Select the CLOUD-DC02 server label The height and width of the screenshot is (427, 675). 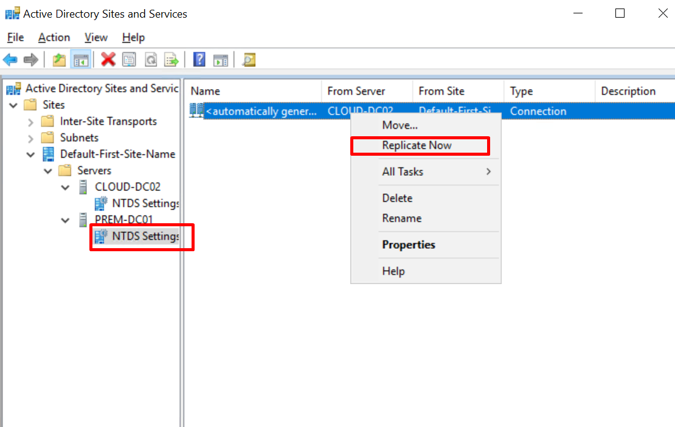[128, 187]
